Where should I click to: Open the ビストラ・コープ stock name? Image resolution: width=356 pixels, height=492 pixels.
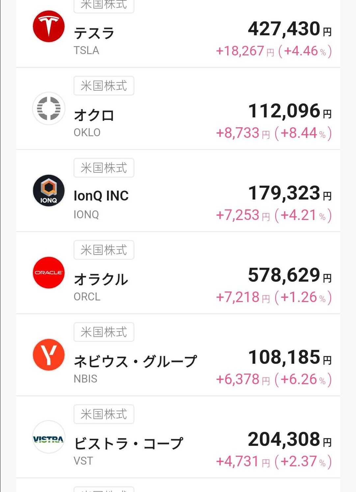[x=128, y=444]
